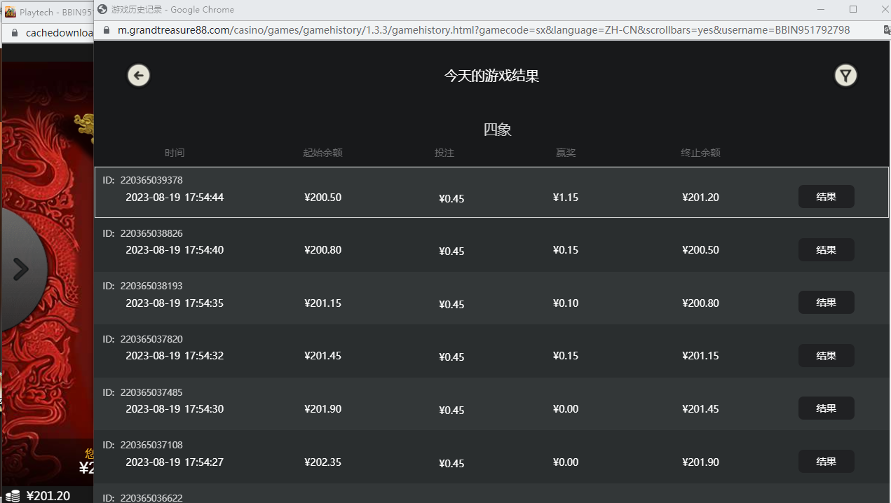
Task: Click the back arrow icon
Action: pyautogui.click(x=139, y=76)
